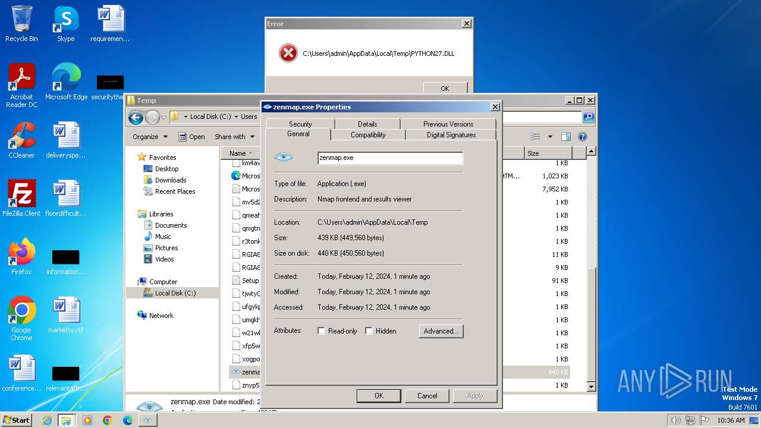Open Start menu
The width and height of the screenshot is (761, 428).
17,420
